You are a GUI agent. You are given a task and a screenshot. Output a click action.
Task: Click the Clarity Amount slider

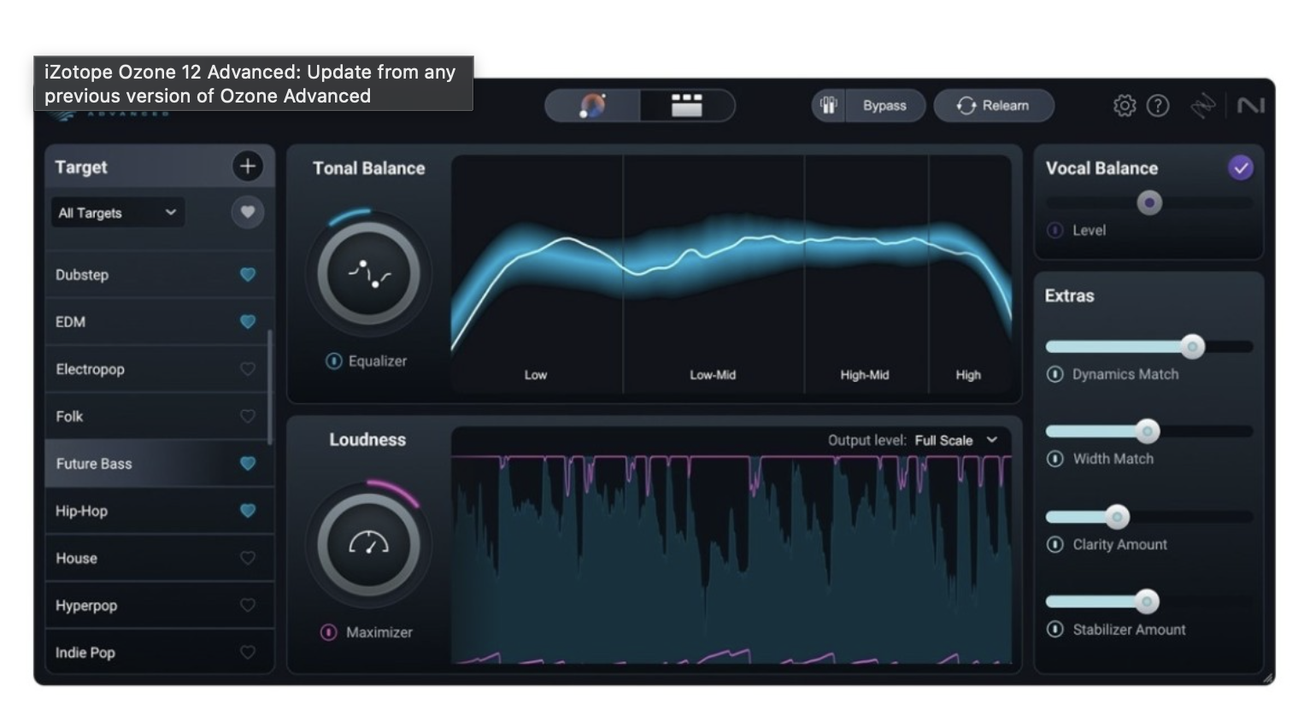(x=1149, y=517)
